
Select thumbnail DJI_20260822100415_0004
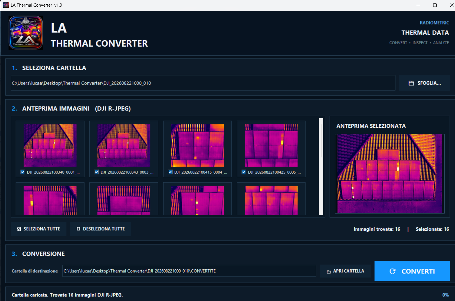tap(197, 145)
